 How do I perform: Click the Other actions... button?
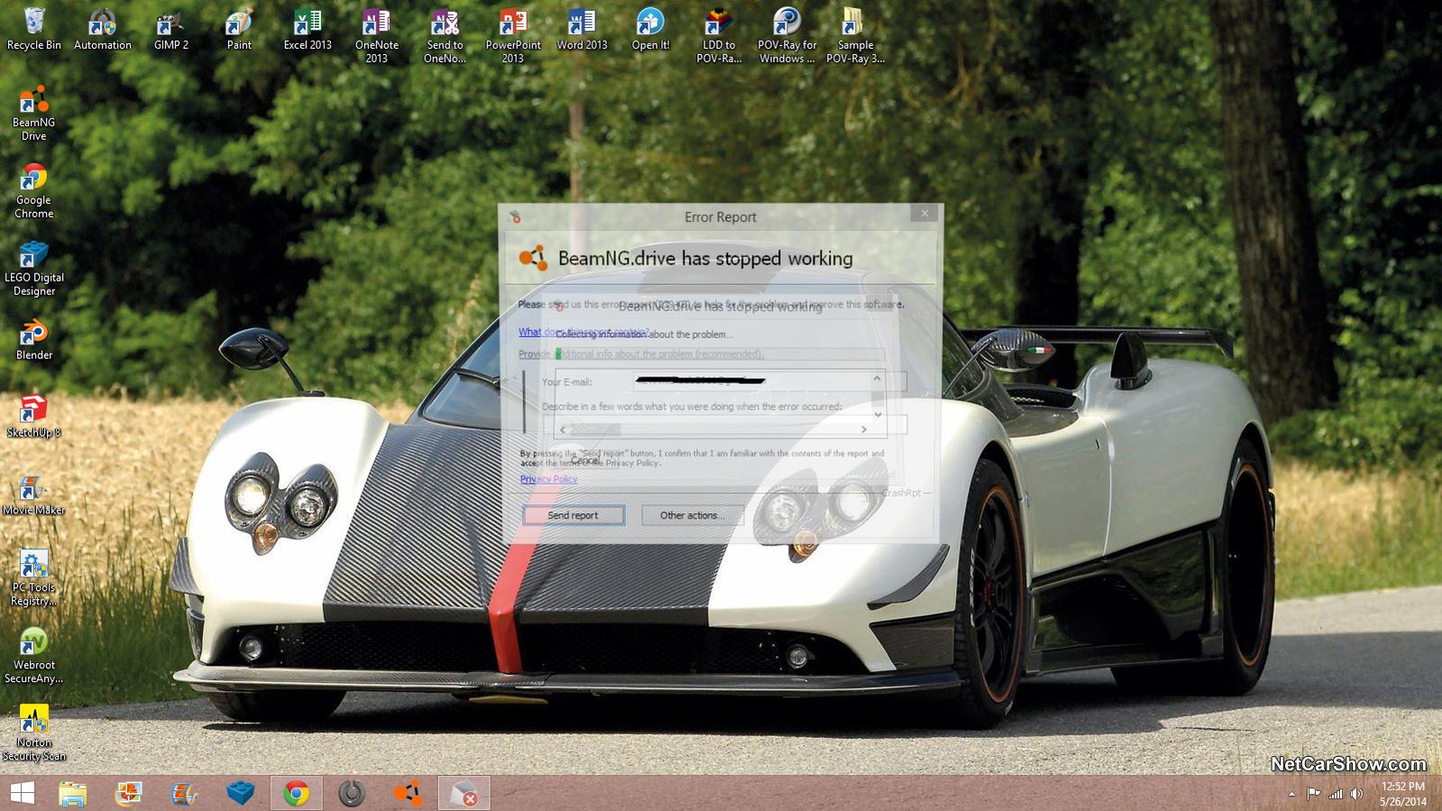tap(693, 515)
